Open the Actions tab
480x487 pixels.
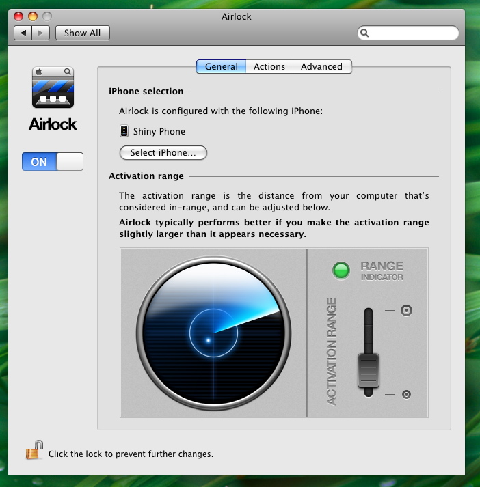click(269, 66)
